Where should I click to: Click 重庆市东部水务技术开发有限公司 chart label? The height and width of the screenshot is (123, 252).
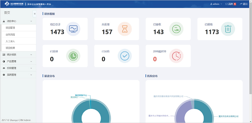[169, 97]
